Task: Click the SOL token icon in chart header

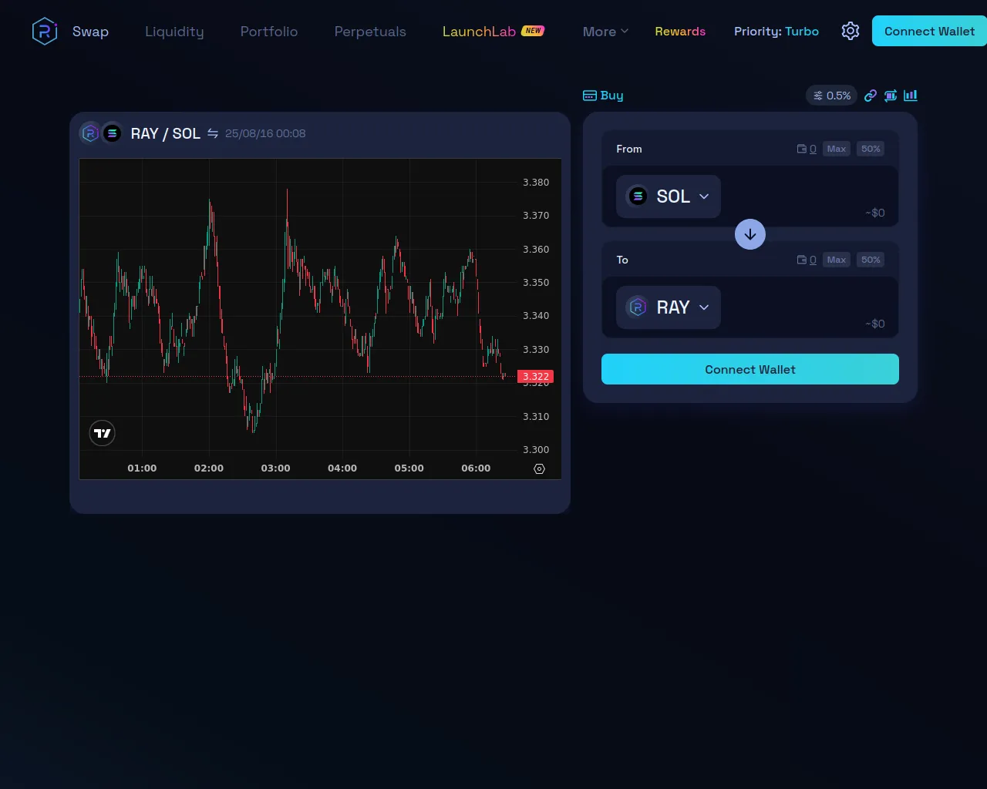Action: click(x=112, y=133)
